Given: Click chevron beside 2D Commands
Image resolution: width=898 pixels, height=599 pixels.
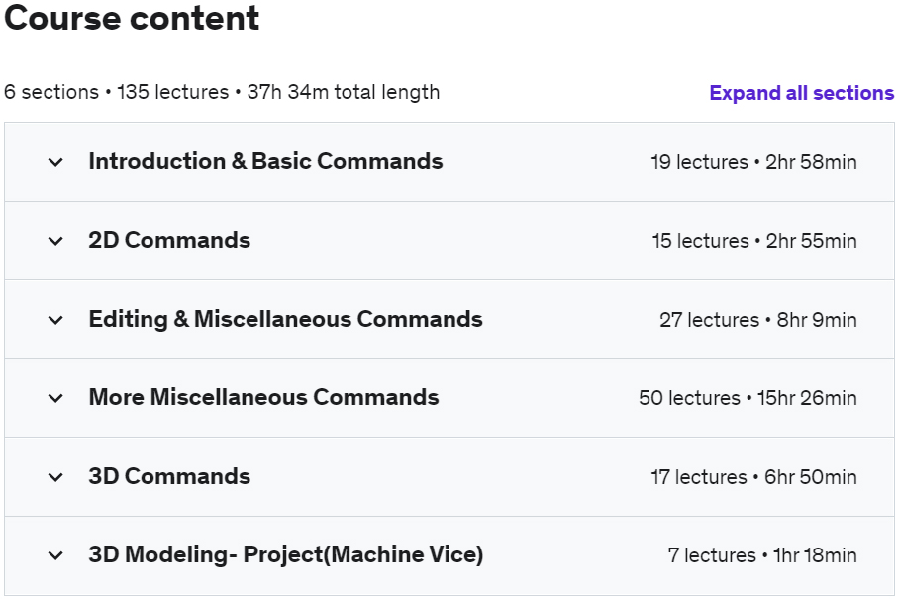Looking at the screenshot, I should (x=55, y=241).
